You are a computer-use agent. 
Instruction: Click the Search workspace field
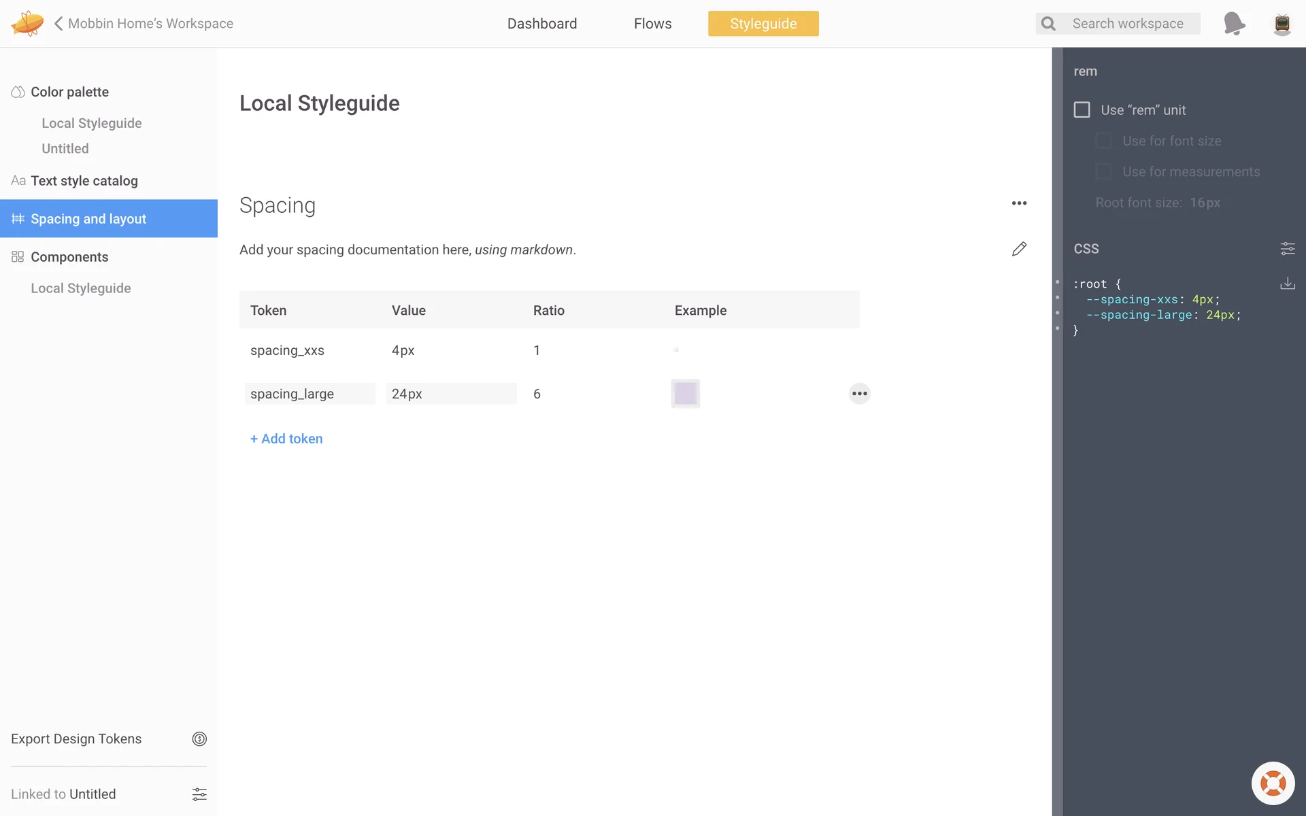(1128, 24)
